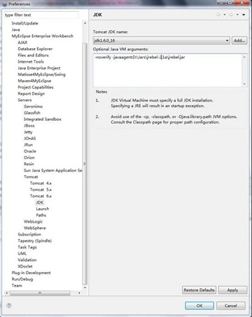
Task: Select Install/Update in the tree
Action: 24,23
